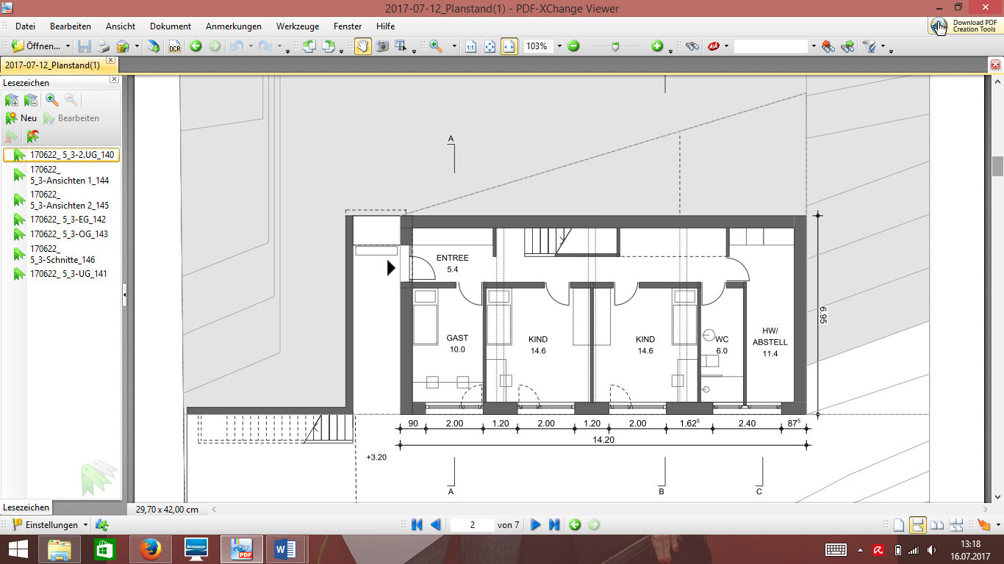
Task: Jump to the first page button
Action: 417,524
